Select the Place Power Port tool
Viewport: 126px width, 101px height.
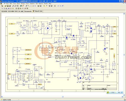(11, 8)
